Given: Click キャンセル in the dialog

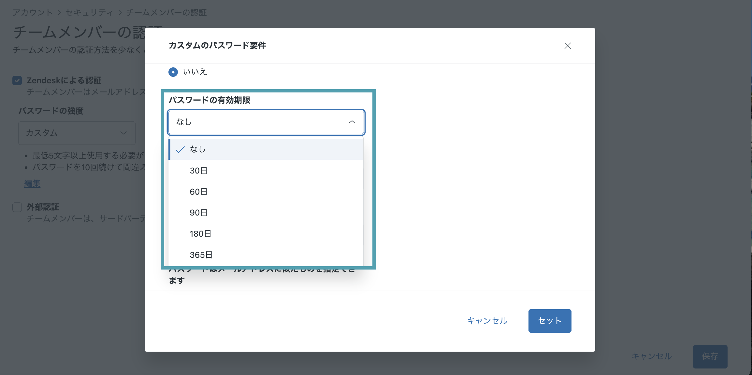Looking at the screenshot, I should point(487,321).
